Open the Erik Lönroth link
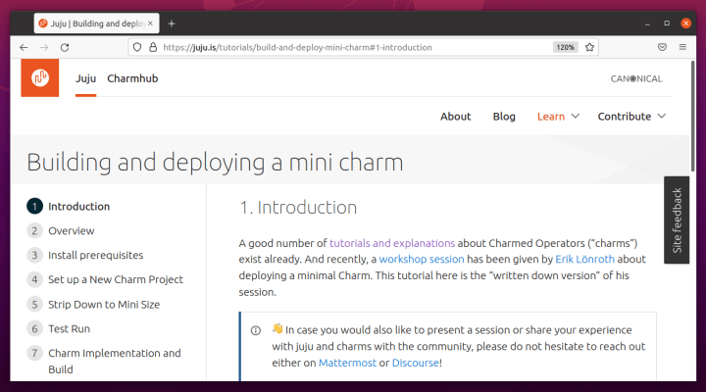The width and height of the screenshot is (706, 392). click(x=584, y=260)
